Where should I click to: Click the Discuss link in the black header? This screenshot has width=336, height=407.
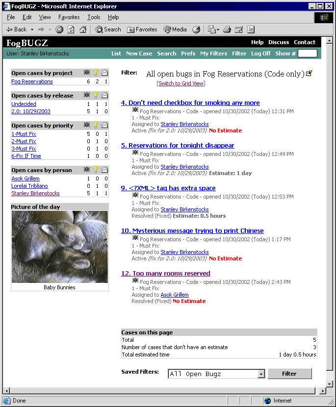[x=279, y=42]
